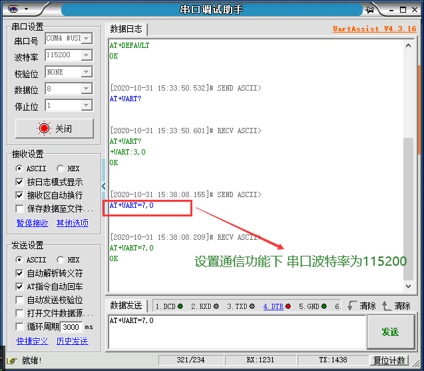Screen dimensions: 424x371
Task: Enable 循环周期 checkbox
Action: point(19,326)
